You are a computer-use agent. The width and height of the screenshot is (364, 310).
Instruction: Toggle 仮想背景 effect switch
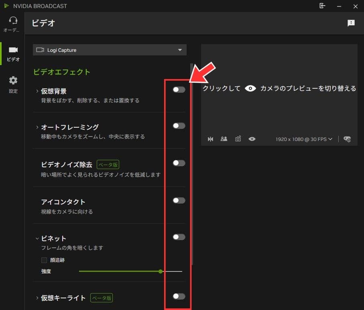click(x=179, y=90)
